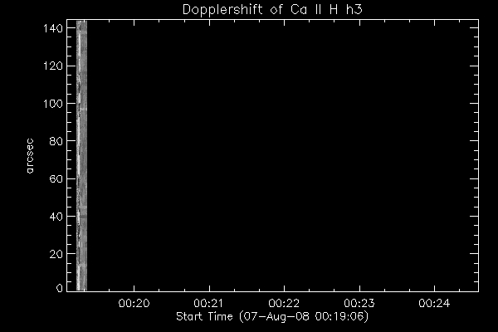
Task: Click the x-axis tick label 00:21
Action: 209,303
